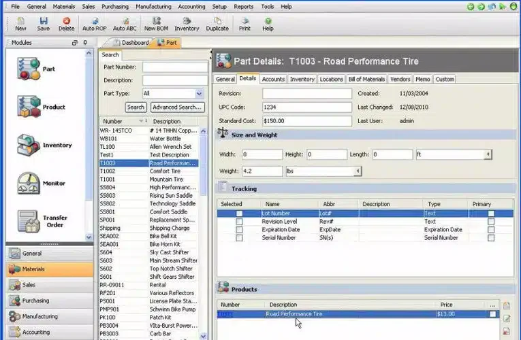Open the File menu
The image size is (521, 340).
coord(15,7)
